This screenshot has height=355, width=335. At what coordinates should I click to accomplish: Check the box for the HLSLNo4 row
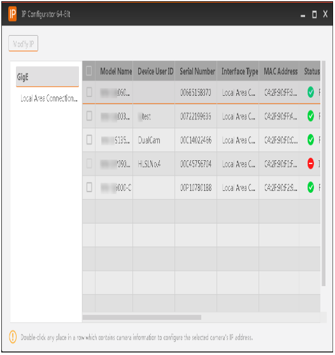pyautogui.click(x=89, y=163)
